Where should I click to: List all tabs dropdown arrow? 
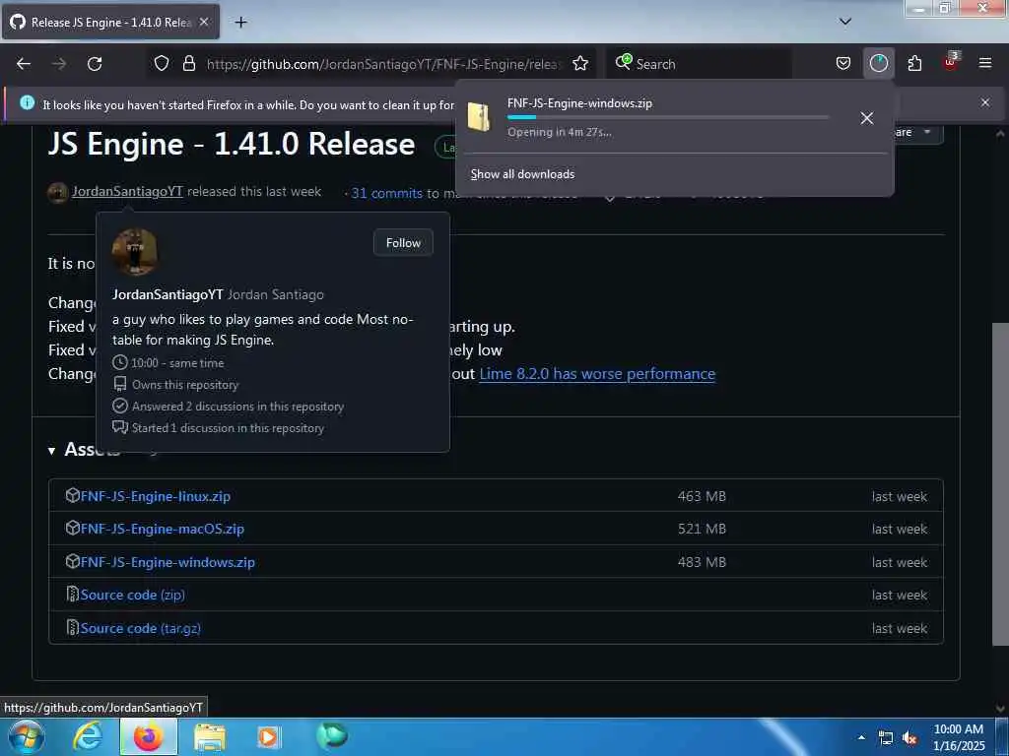[x=845, y=22]
